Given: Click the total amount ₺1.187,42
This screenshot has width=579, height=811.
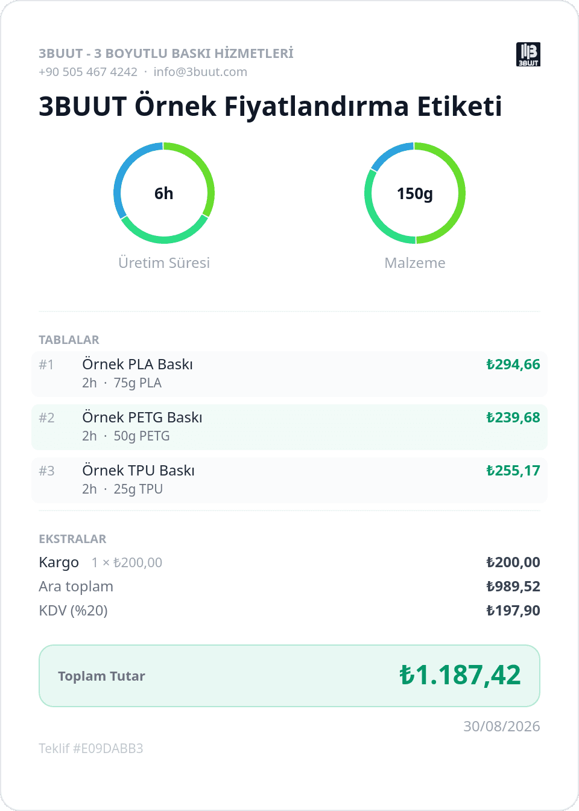Looking at the screenshot, I should (460, 675).
